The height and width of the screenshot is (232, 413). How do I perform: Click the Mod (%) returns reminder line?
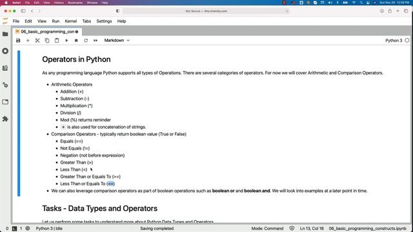click(86, 120)
